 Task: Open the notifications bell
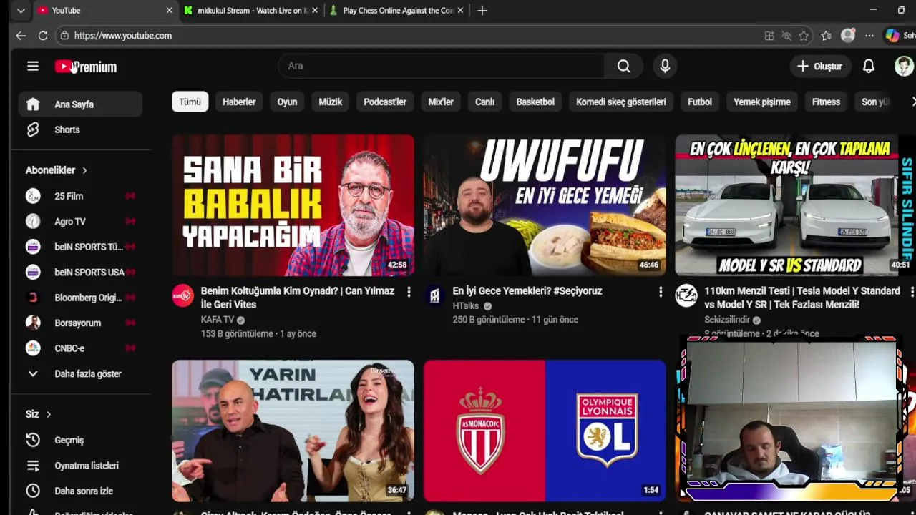(x=868, y=66)
